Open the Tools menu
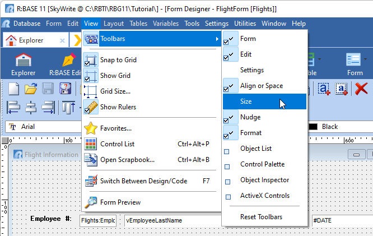The height and width of the screenshot is (236, 373). [x=192, y=24]
